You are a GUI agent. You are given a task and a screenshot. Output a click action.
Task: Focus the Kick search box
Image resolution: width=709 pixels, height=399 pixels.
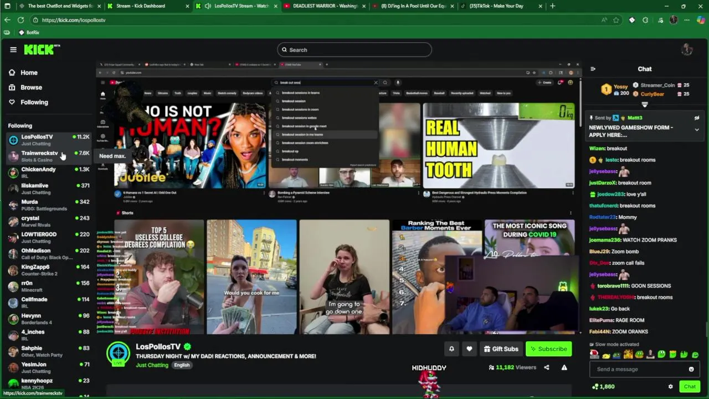pos(354,50)
